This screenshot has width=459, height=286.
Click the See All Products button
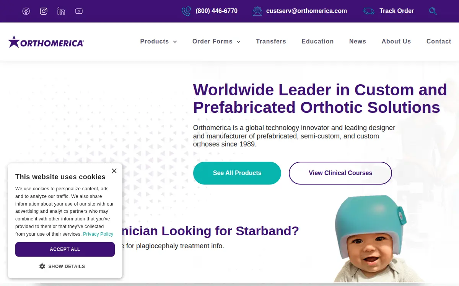point(237,173)
